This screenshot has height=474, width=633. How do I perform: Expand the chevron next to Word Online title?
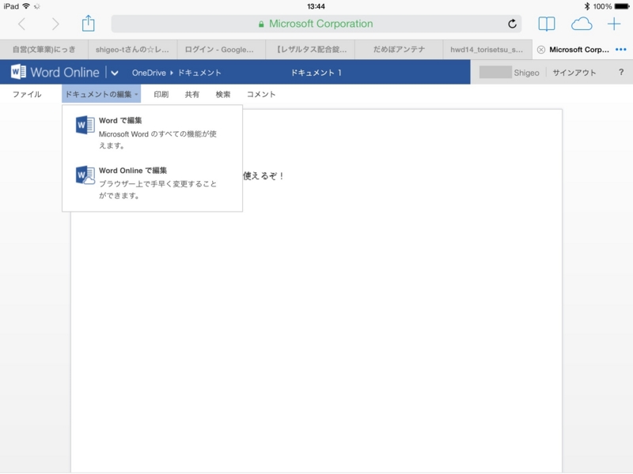[113, 71]
